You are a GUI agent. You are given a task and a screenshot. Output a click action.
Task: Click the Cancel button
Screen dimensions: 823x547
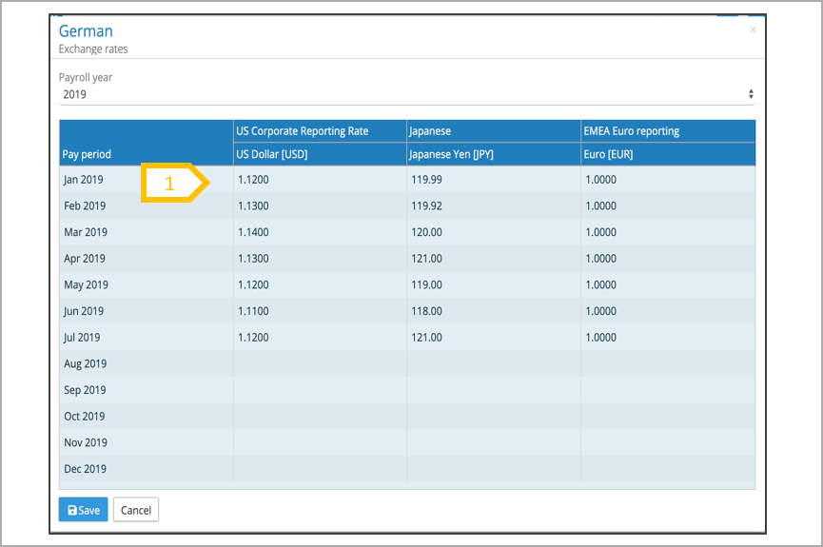tap(136, 510)
